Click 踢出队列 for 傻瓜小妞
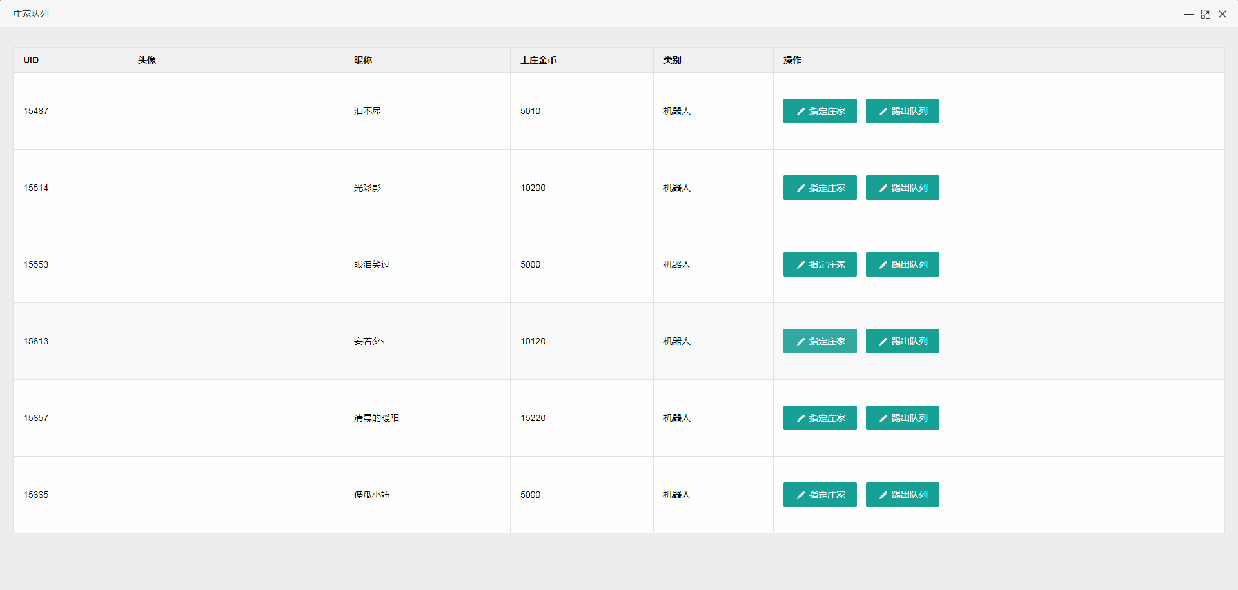The height and width of the screenshot is (590, 1238). [x=902, y=495]
